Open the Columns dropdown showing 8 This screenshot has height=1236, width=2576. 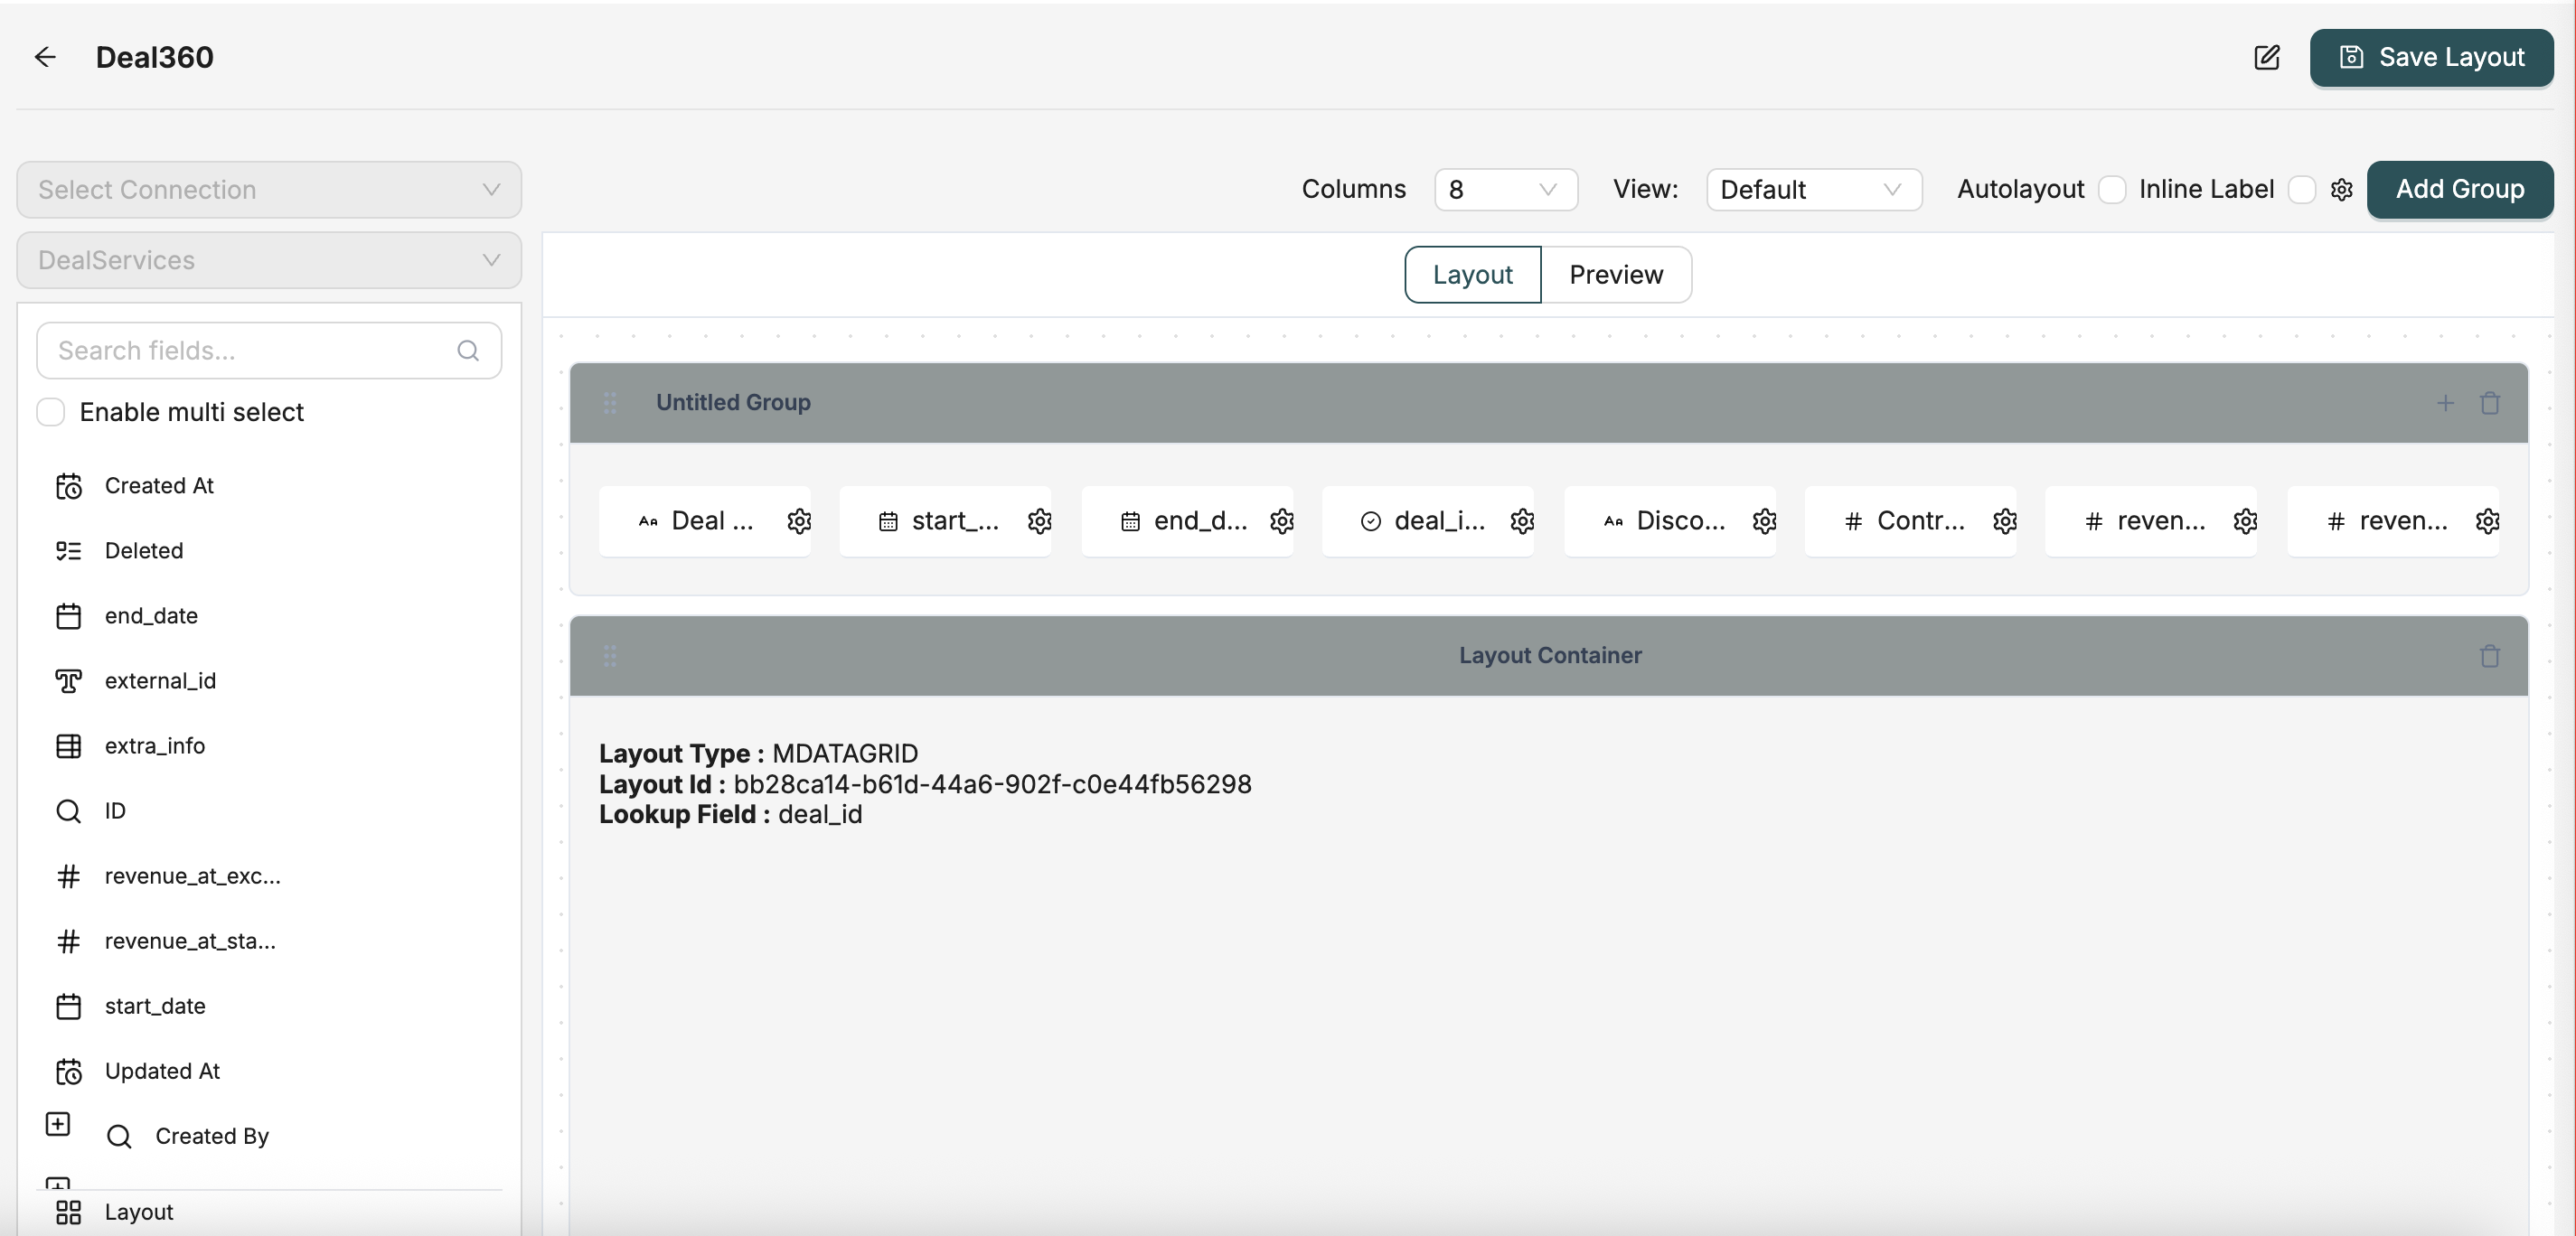click(1505, 190)
